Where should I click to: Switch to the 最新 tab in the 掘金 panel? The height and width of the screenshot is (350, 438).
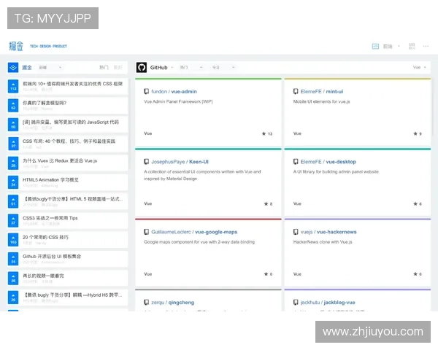[118, 67]
